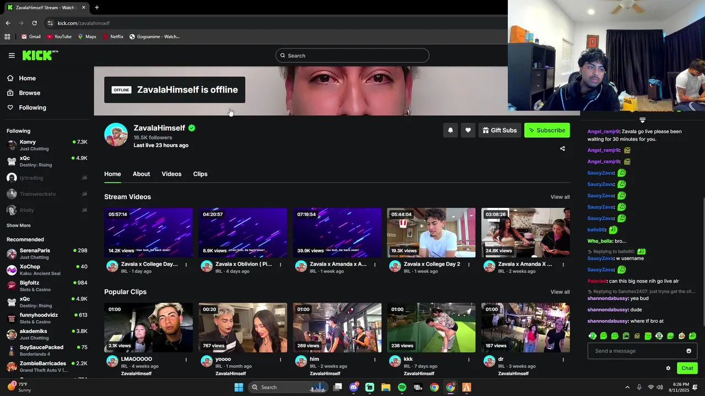The height and width of the screenshot is (396, 705).
Task: Open Task View in taskbar
Action: coord(338,387)
